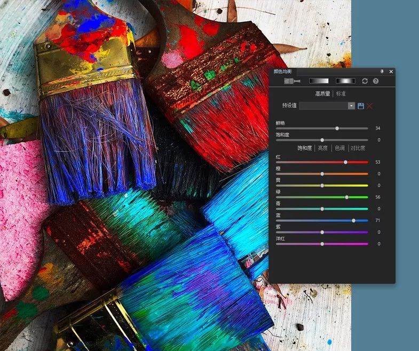This screenshot has height=351, width=419.
Task: Click the 橙 value 0
Action: (x=379, y=174)
